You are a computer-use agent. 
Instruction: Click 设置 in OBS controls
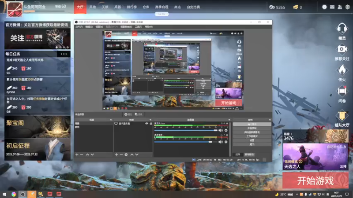pos(252,140)
